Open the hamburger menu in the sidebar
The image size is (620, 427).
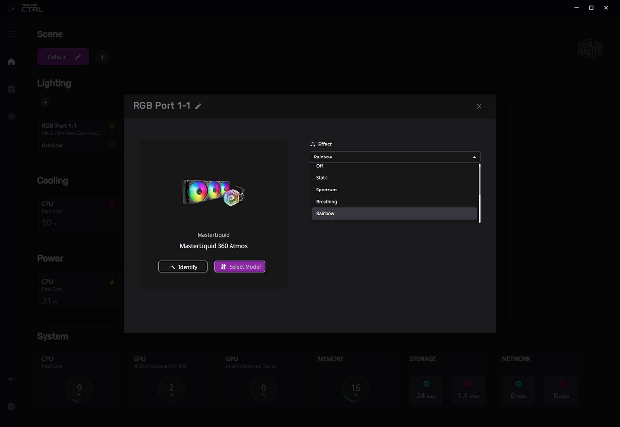coord(11,34)
